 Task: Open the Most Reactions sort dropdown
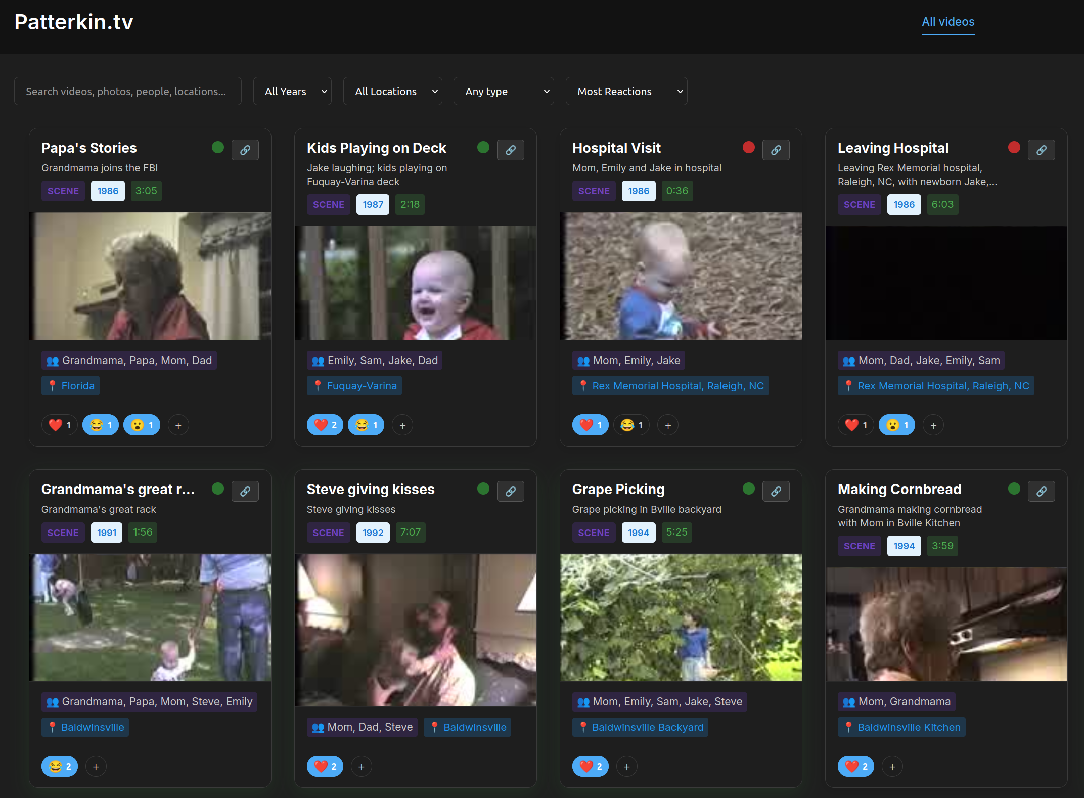coord(626,91)
